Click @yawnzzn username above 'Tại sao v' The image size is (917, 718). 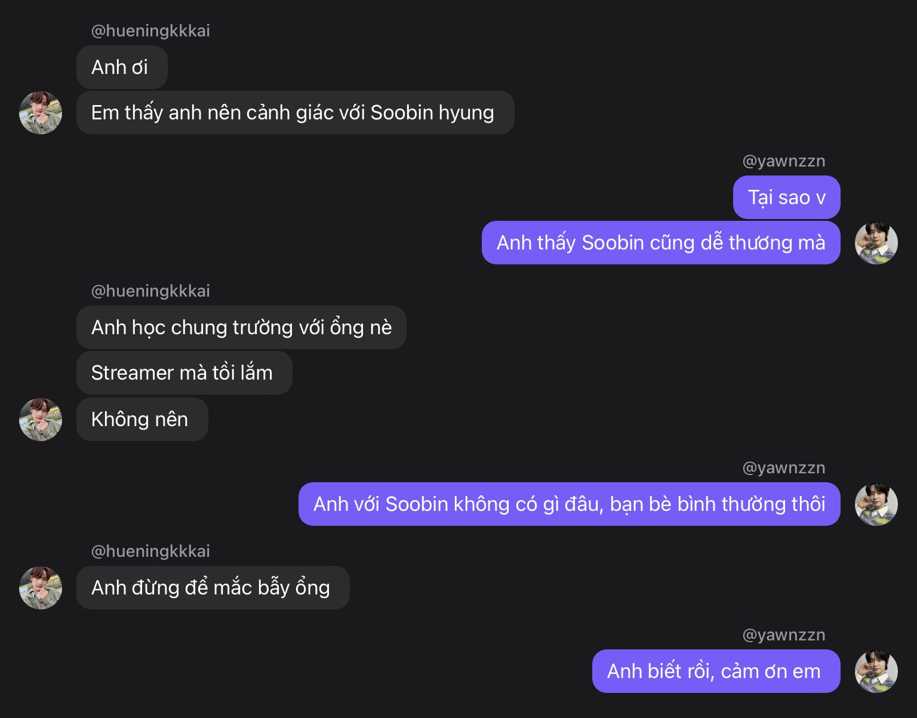coord(783,161)
